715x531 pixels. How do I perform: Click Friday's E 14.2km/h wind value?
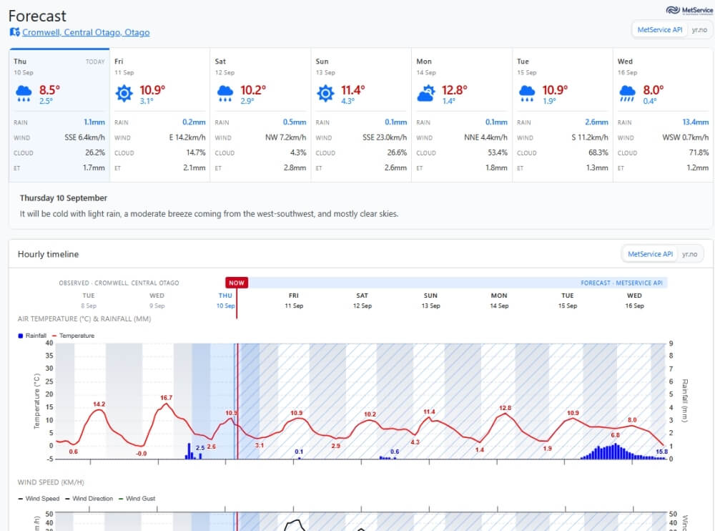pos(187,137)
